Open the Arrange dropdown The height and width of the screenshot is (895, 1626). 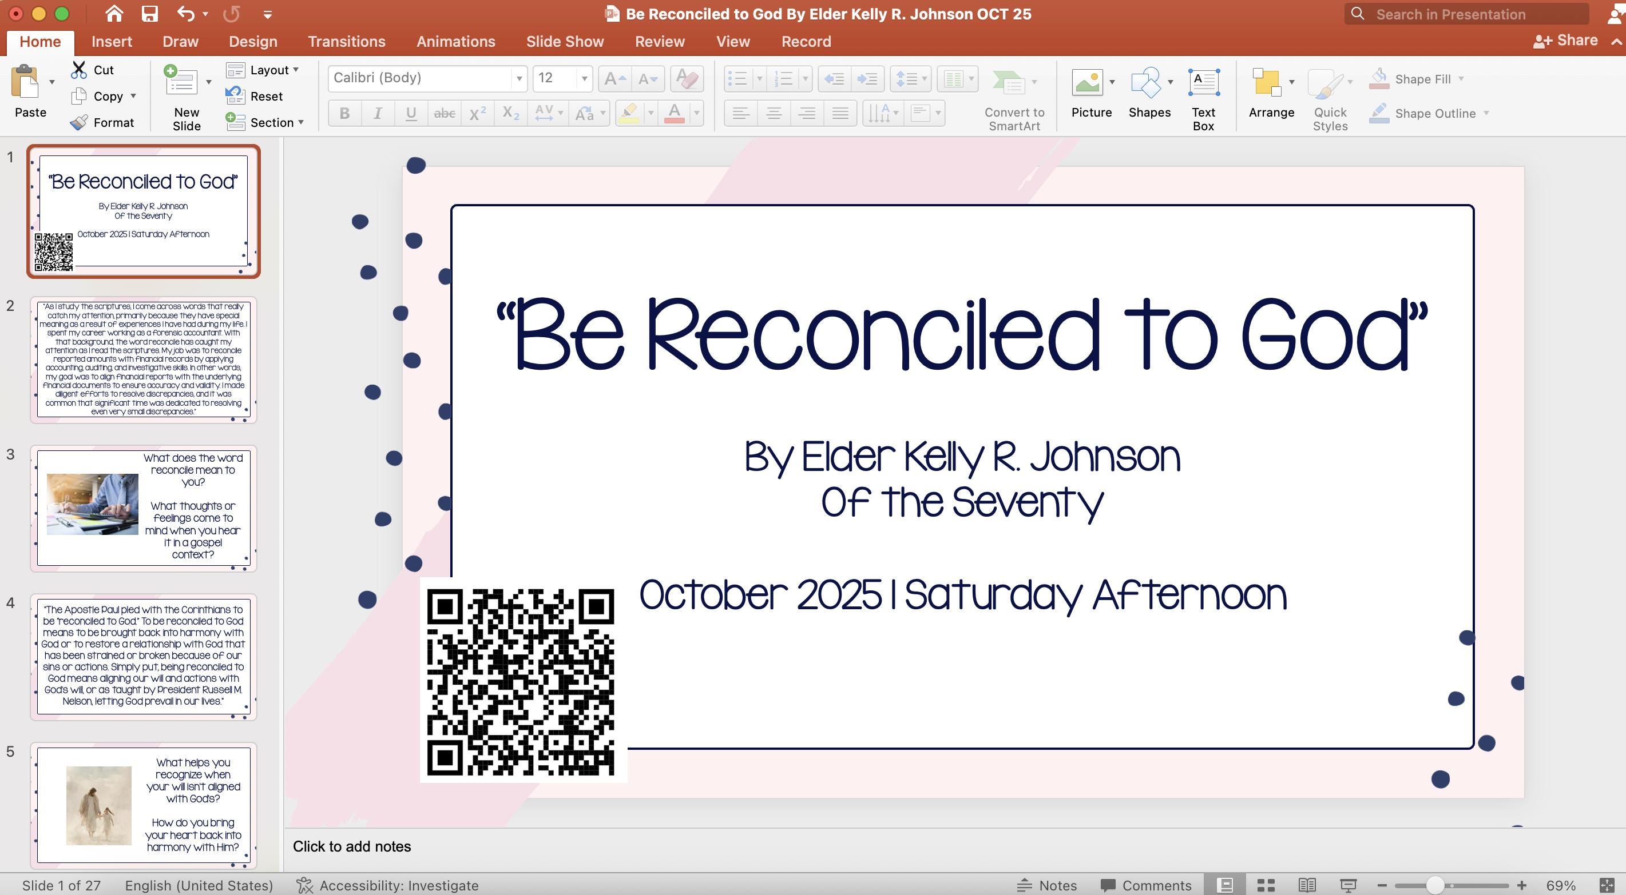coord(1291,82)
